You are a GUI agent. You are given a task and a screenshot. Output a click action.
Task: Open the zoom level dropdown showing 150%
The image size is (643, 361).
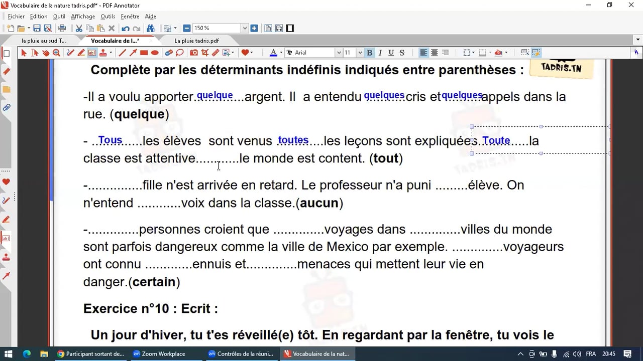pos(245,28)
